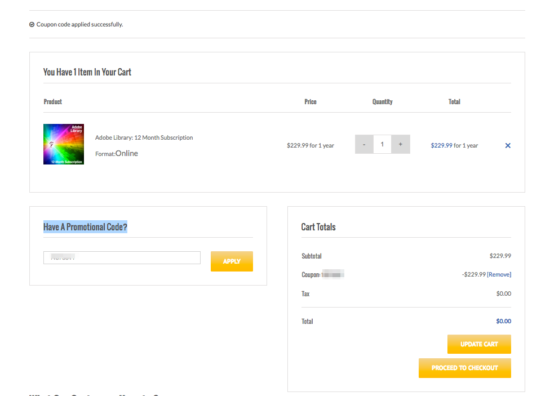Click the Price column header
This screenshot has height=396, width=550.
(311, 102)
